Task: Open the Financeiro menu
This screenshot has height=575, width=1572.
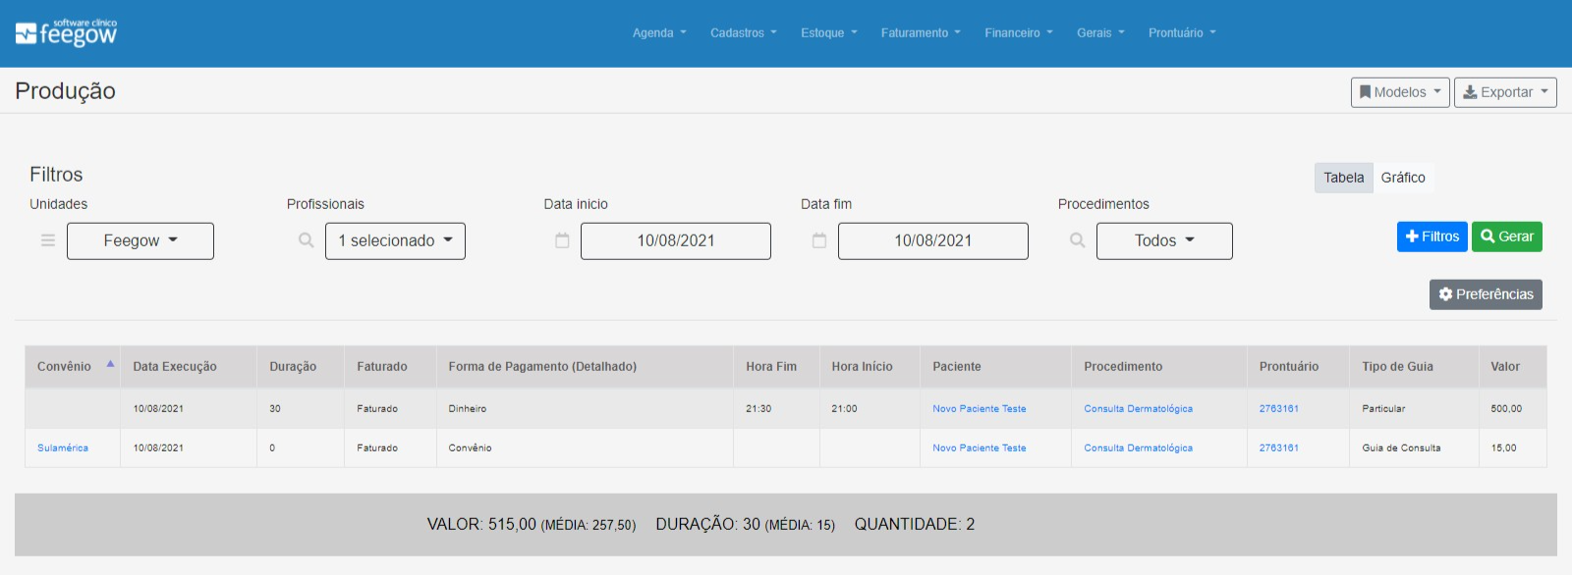Action: coord(1019,33)
